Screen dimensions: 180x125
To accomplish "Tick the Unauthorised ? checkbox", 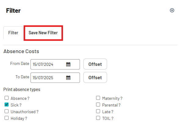I will click(x=6, y=111).
